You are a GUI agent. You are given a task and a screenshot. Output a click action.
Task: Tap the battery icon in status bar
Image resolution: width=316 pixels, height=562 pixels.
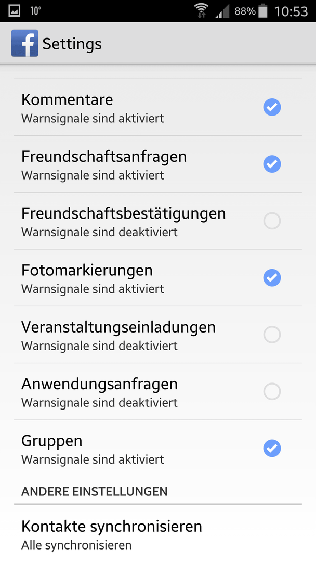click(x=263, y=11)
